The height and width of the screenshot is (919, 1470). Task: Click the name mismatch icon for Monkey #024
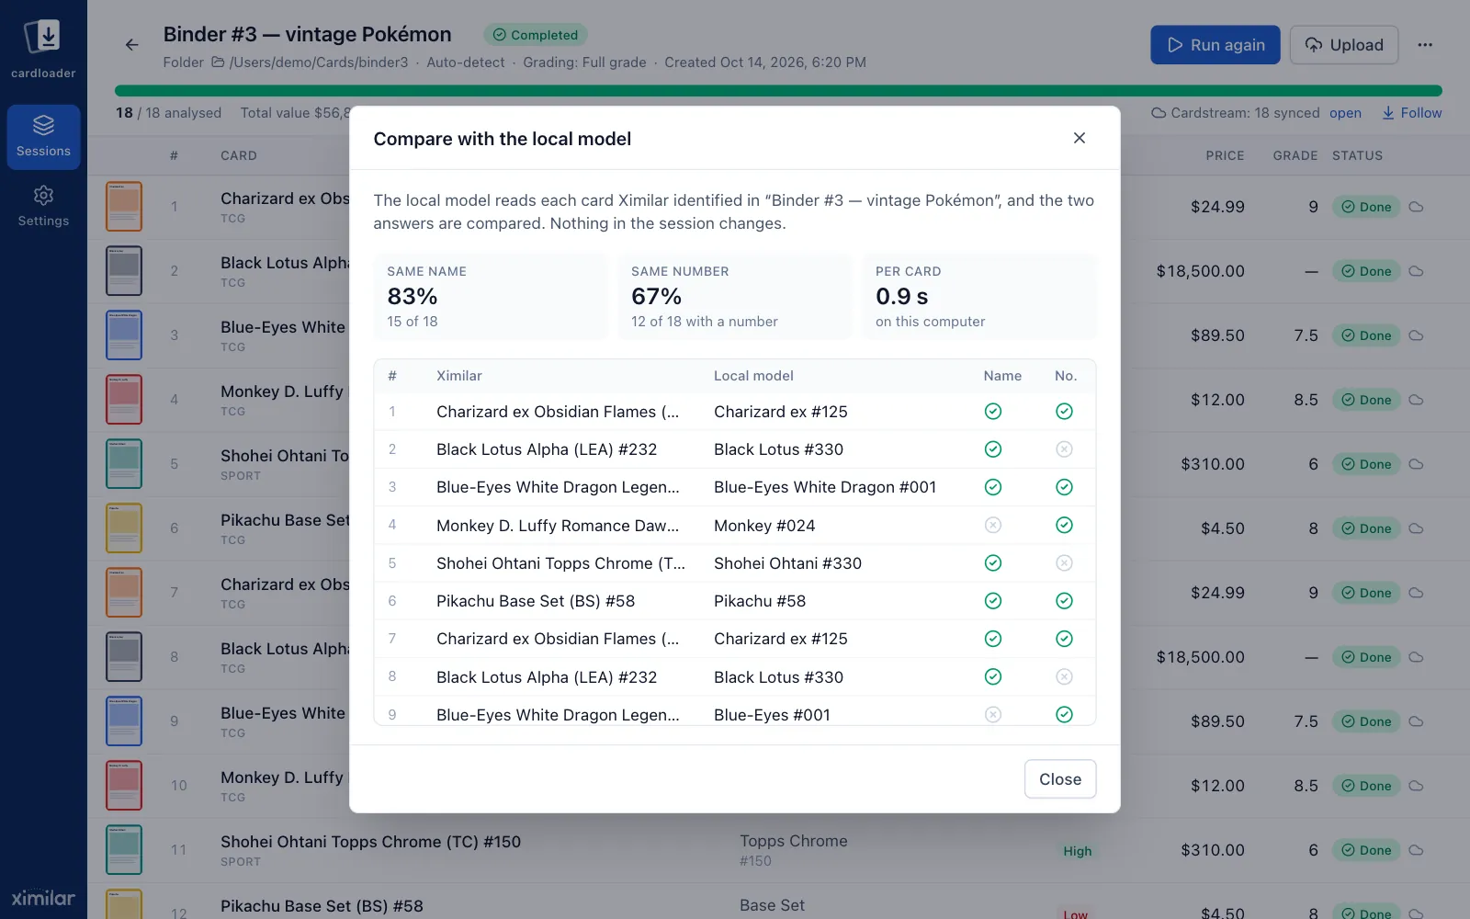[993, 526]
